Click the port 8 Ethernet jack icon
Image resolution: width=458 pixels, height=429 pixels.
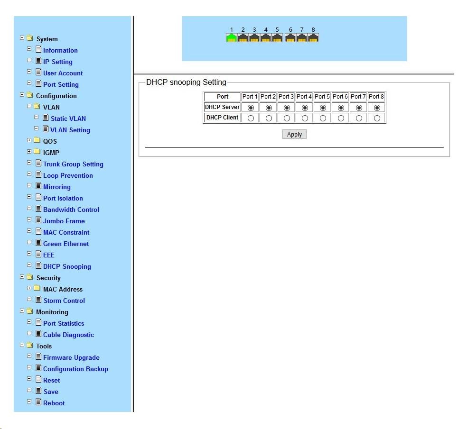point(313,38)
